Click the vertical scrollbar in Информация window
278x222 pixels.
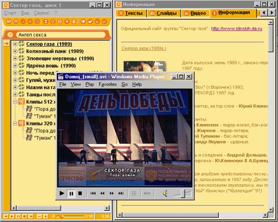[x=271, y=39]
